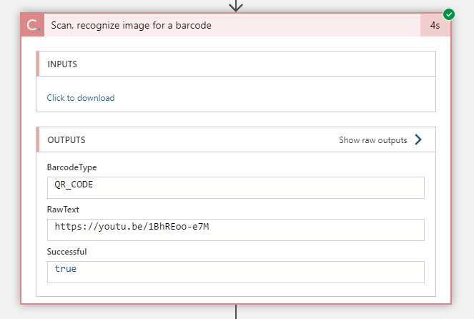Open the Click to download inputs link
Screen dimensions: 474x319
[81, 98]
